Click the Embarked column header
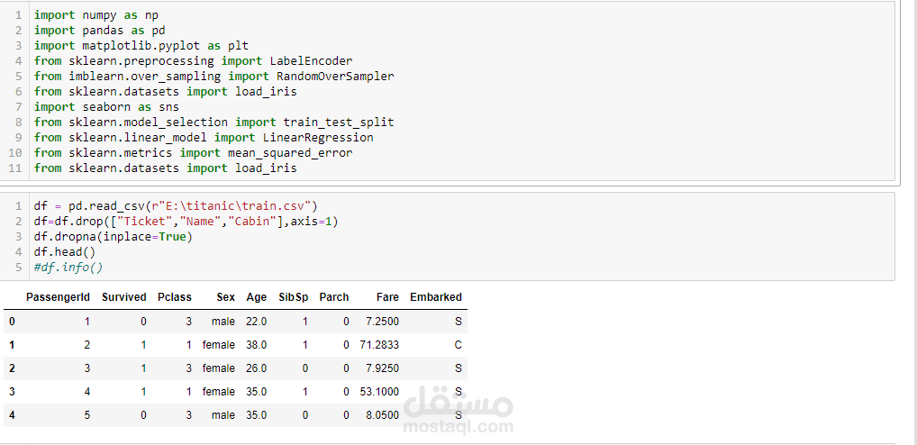 click(436, 297)
